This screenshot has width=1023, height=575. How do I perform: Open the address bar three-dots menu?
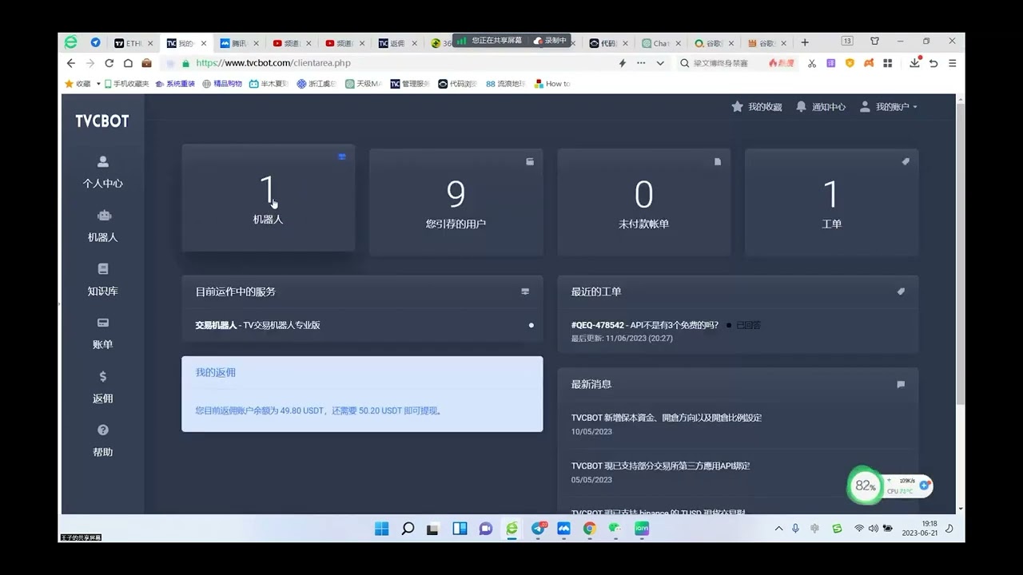tap(641, 63)
